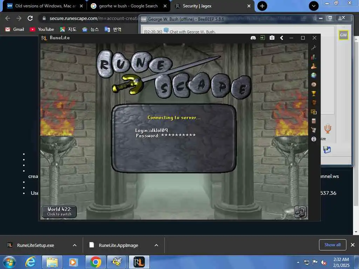The image size is (359, 269).
Task: Click the World 422 switch button
Action: 59,212
